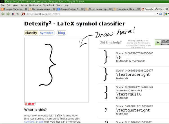This screenshot has width=169, height=124.
Task: Open the File menu
Action: click(3, 5)
